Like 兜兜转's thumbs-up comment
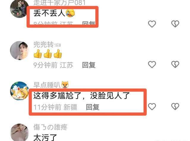 (x=152, y=64)
